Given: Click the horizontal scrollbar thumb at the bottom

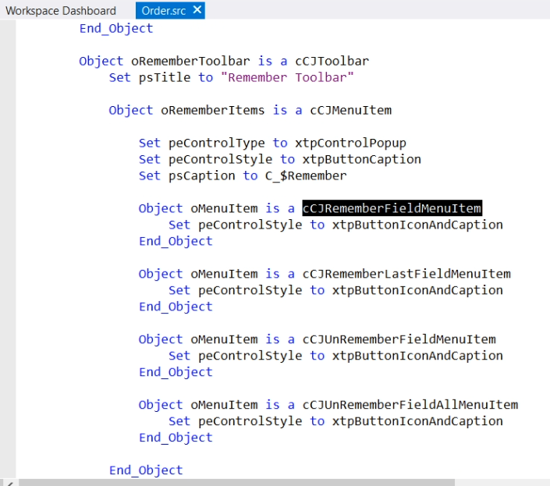Looking at the screenshot, I should click(x=234, y=482).
